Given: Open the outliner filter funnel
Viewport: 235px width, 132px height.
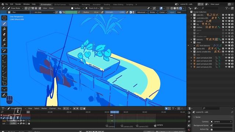Looking at the screenshot, I should (x=227, y=8).
